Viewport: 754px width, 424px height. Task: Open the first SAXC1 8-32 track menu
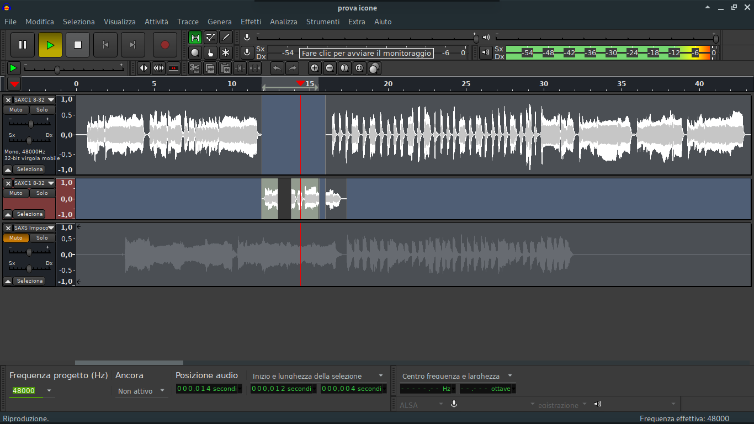(x=34, y=100)
